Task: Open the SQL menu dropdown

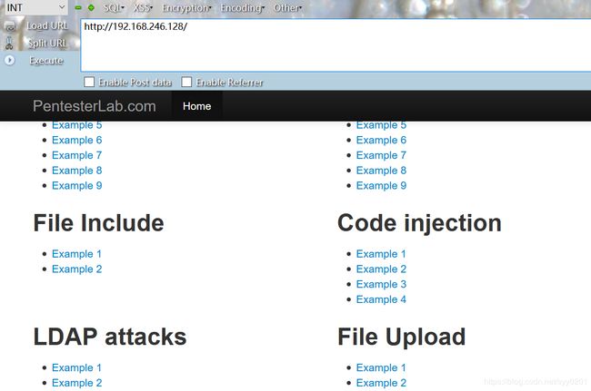Action: click(x=114, y=8)
